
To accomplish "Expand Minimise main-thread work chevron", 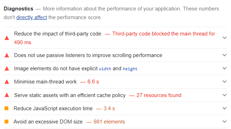I will point(224,82).
